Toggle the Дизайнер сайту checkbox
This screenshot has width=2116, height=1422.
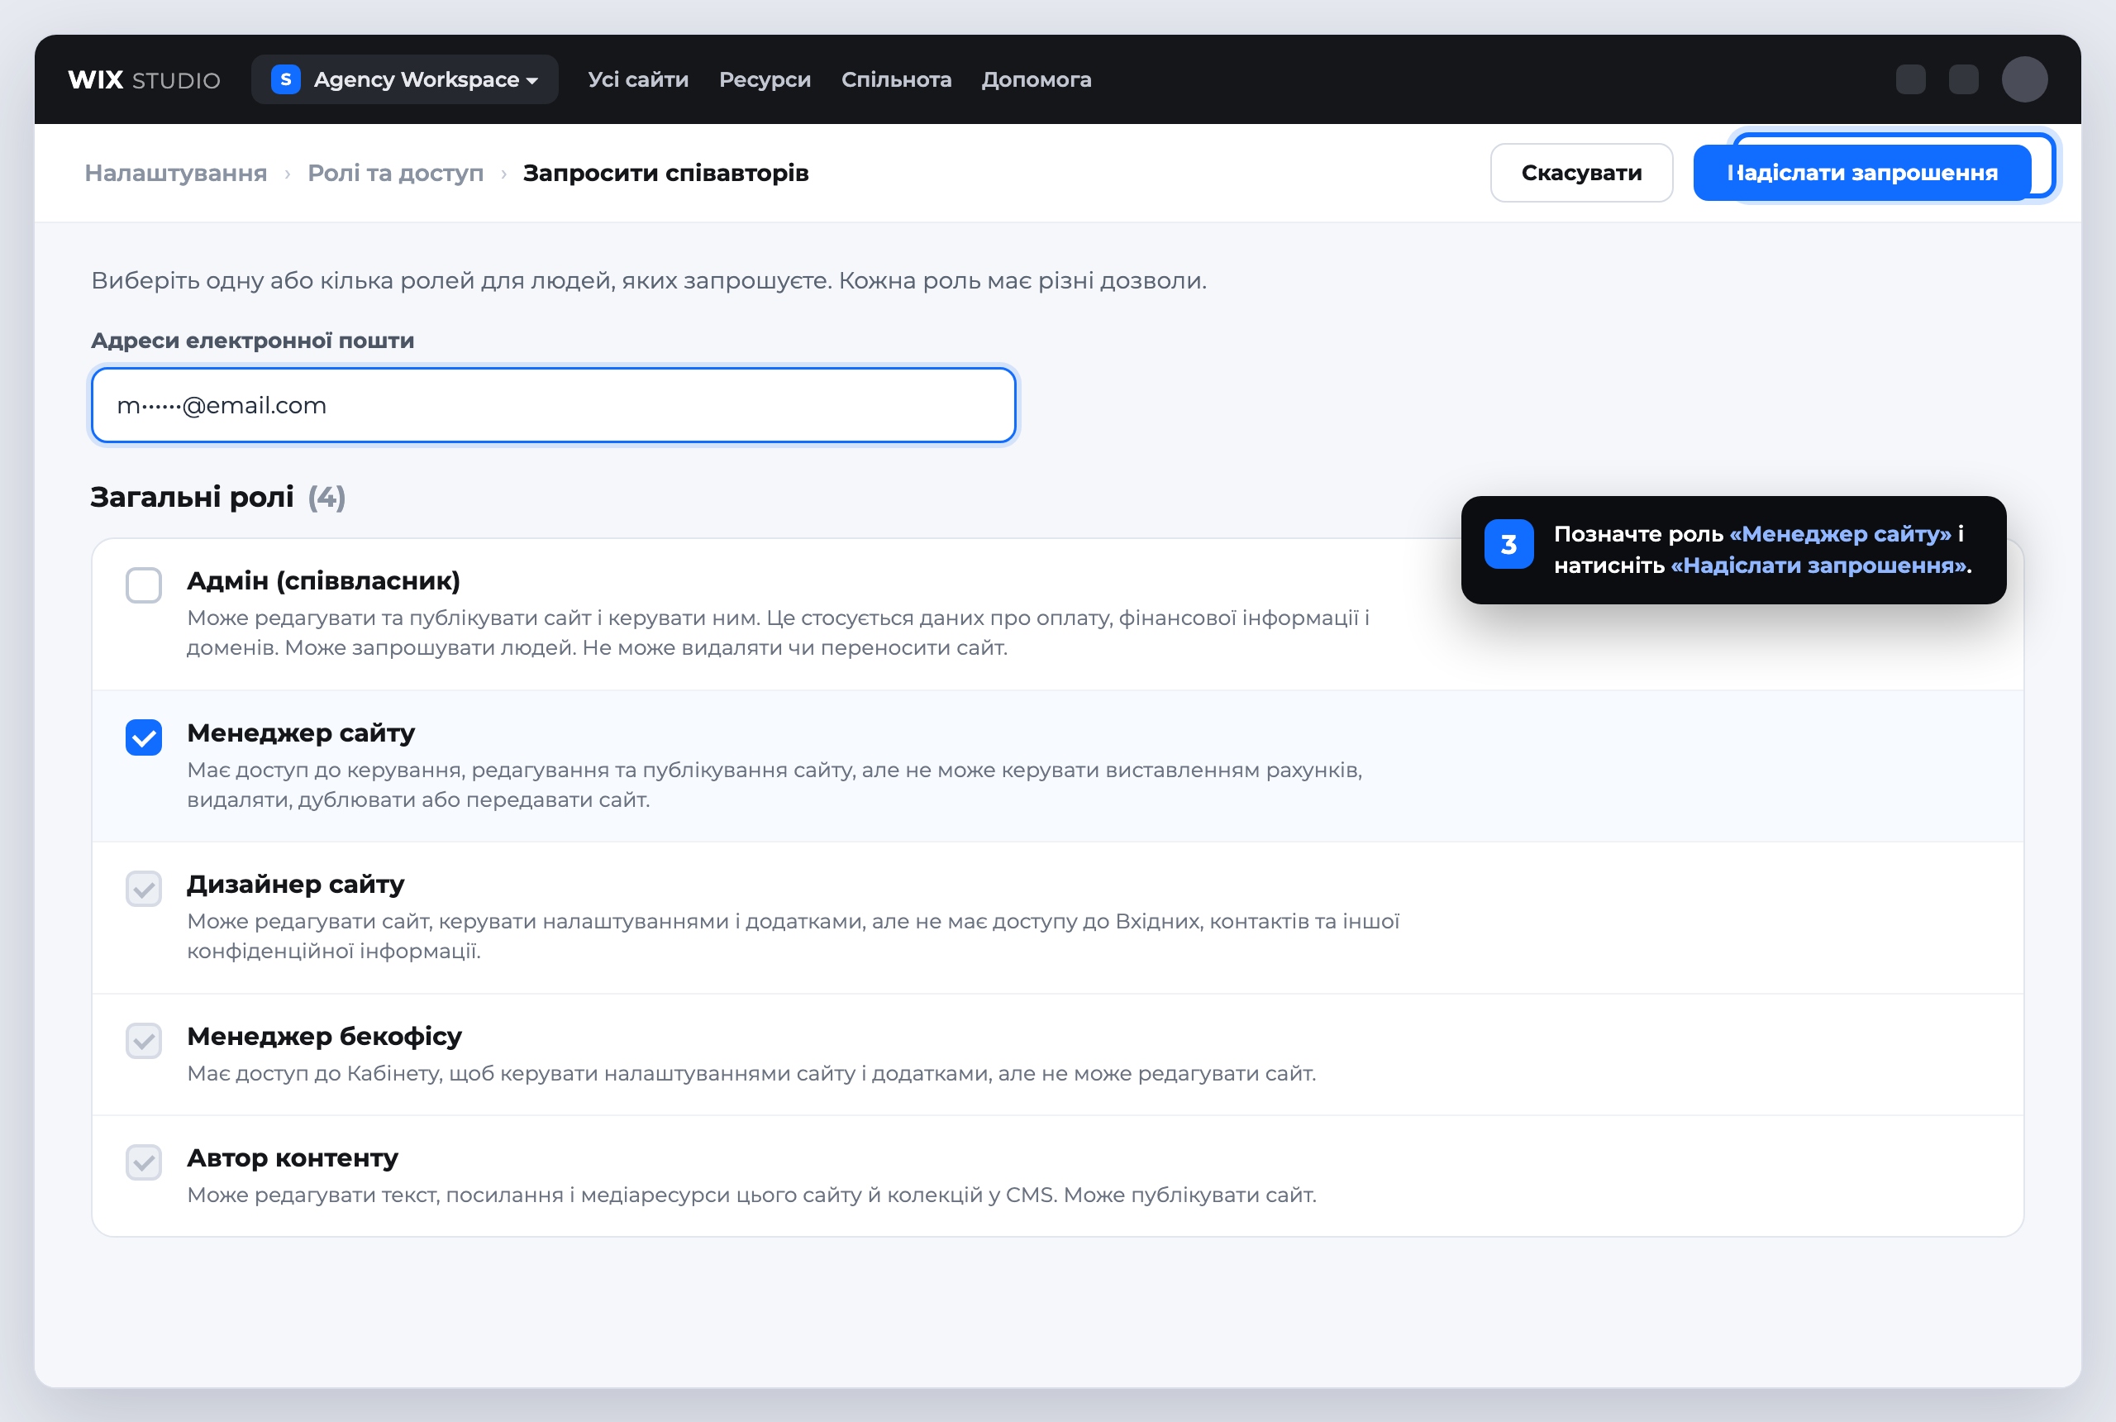[144, 889]
